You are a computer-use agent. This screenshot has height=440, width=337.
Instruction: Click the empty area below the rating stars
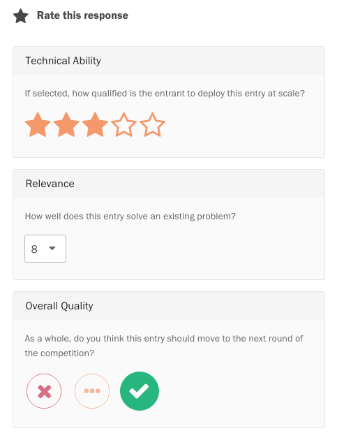[169, 147]
